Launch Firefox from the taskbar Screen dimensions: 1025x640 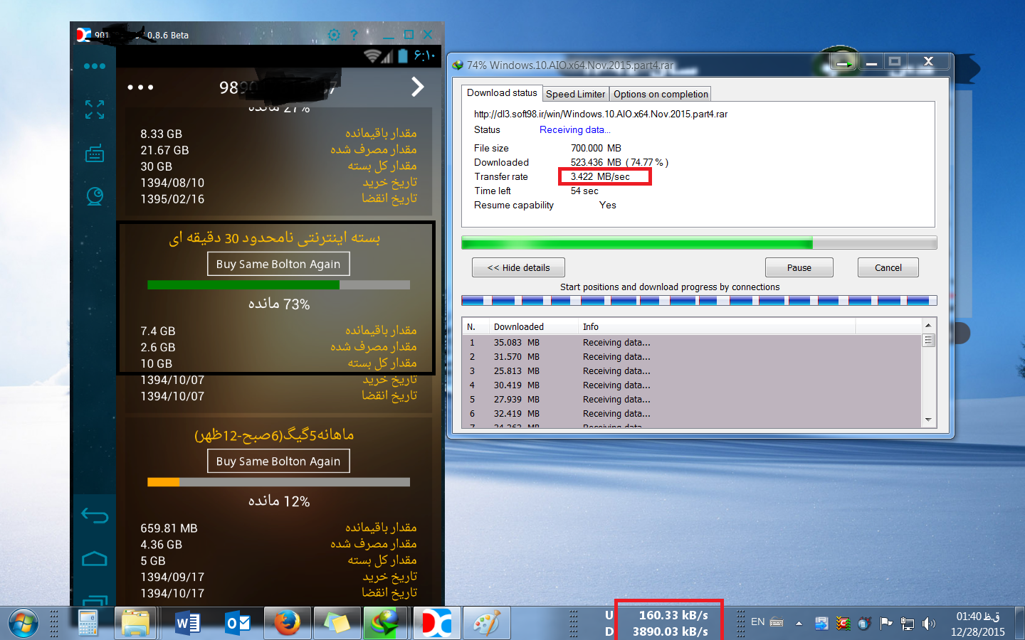point(288,624)
